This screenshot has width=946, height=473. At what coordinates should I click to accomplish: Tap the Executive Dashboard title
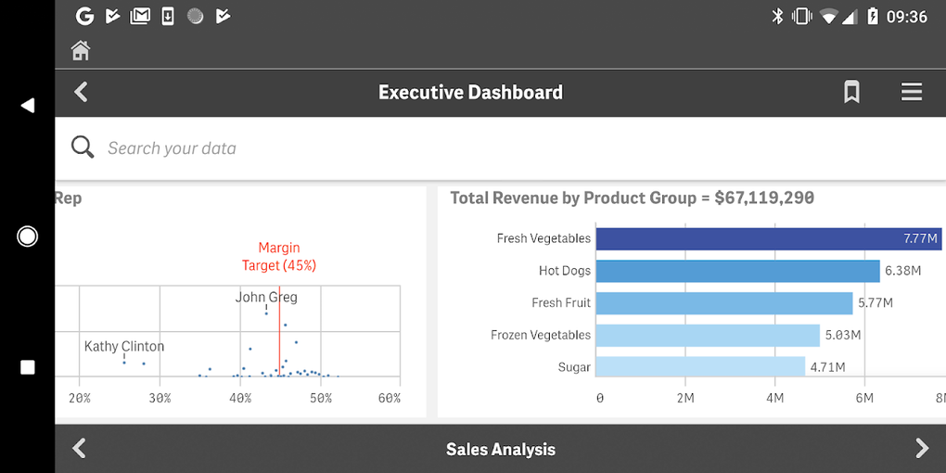click(470, 93)
